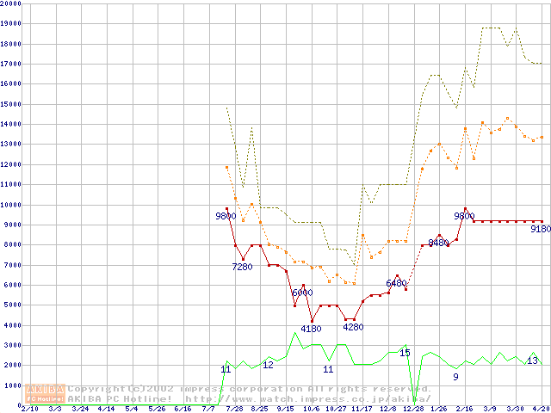This screenshot has width=551, height=413.
Task: Click the AKIBA logo in the watermark
Action: 45,388
